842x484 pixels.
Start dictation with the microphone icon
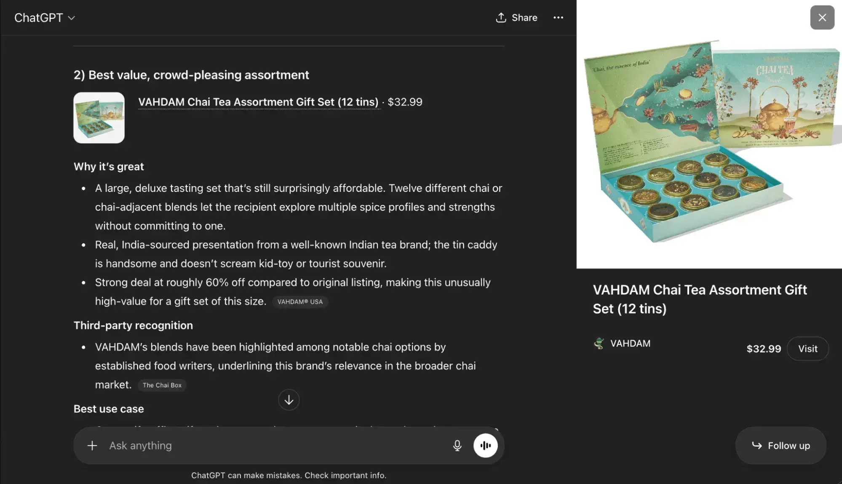point(456,445)
